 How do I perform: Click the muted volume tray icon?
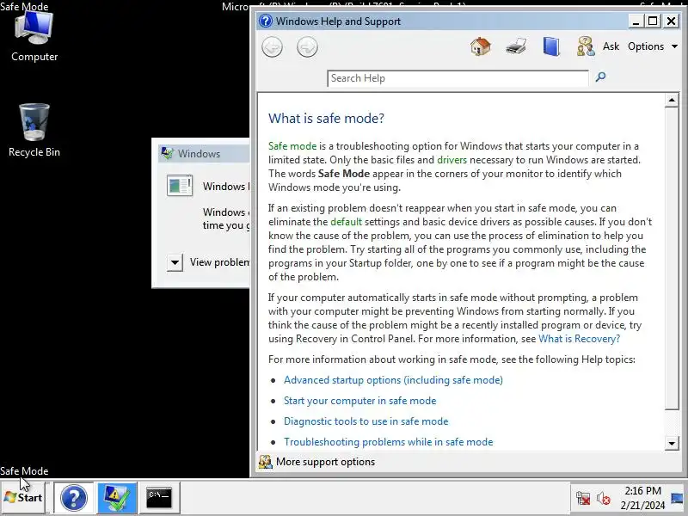click(x=604, y=499)
